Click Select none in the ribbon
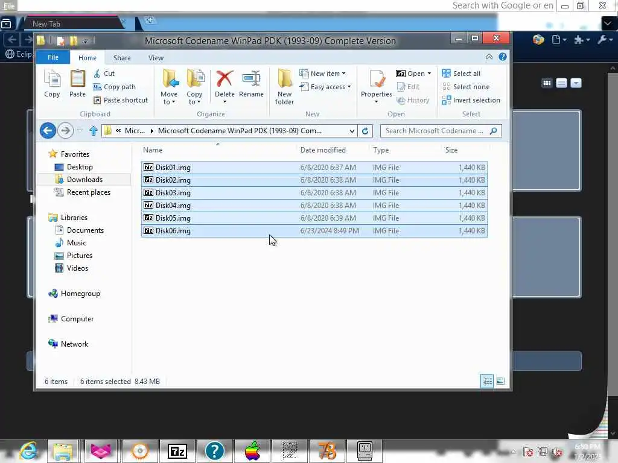Image resolution: width=618 pixels, height=463 pixels. (x=466, y=87)
